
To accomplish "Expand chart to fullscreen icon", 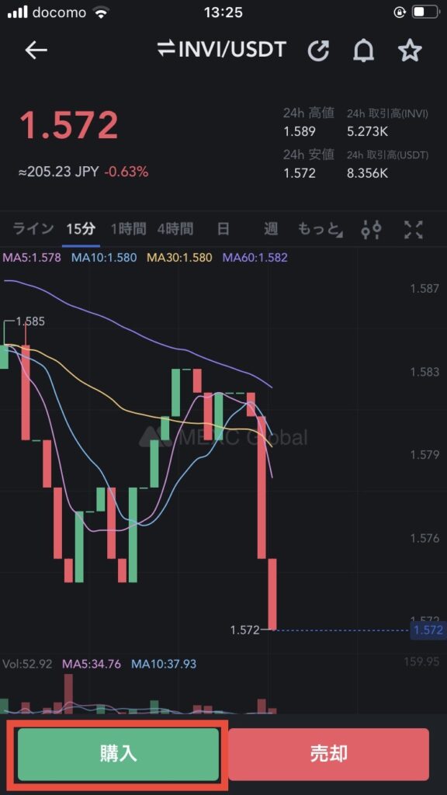I will (x=413, y=230).
